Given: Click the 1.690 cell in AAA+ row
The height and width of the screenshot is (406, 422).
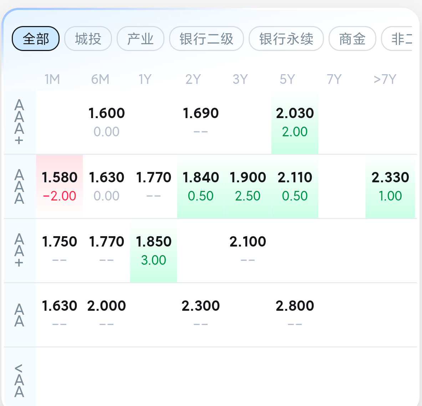Looking at the screenshot, I should [200, 122].
